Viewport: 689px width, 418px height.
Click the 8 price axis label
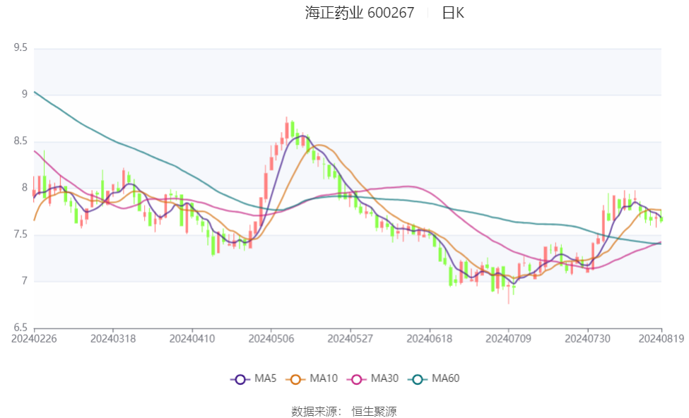(x=25, y=188)
